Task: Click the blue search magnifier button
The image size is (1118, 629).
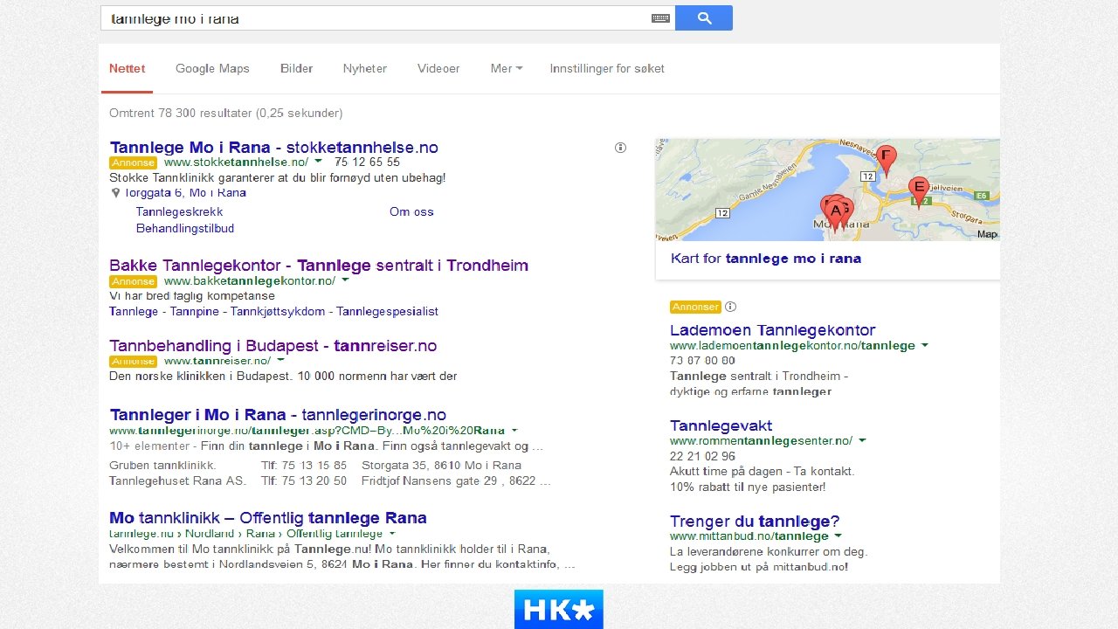Action: tap(704, 17)
